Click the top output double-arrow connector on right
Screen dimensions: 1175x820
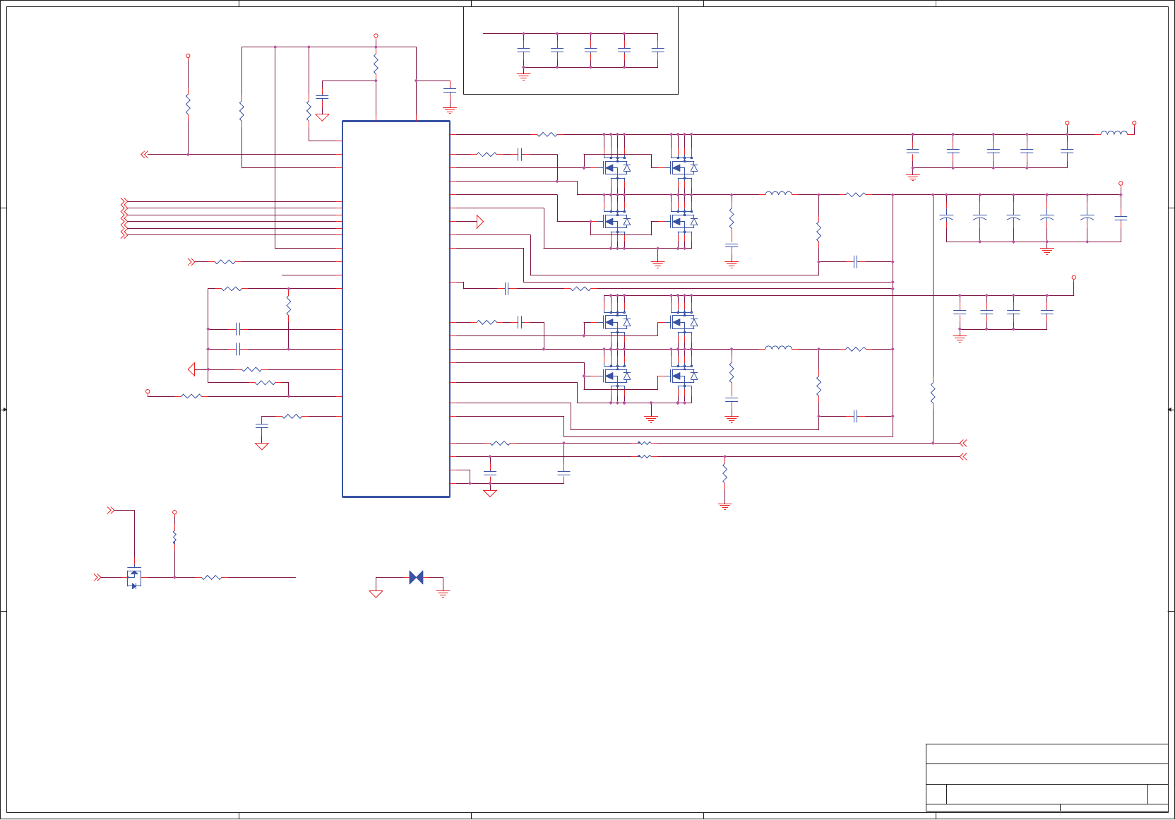coord(962,443)
